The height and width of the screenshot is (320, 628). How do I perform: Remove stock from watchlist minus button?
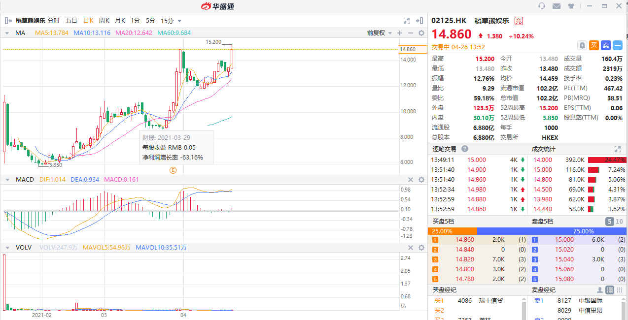click(x=618, y=45)
